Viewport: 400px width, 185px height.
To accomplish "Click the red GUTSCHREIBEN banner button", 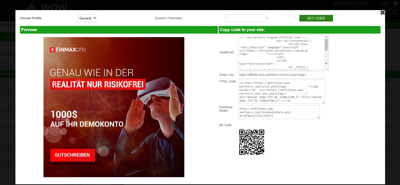I will coord(72,155).
